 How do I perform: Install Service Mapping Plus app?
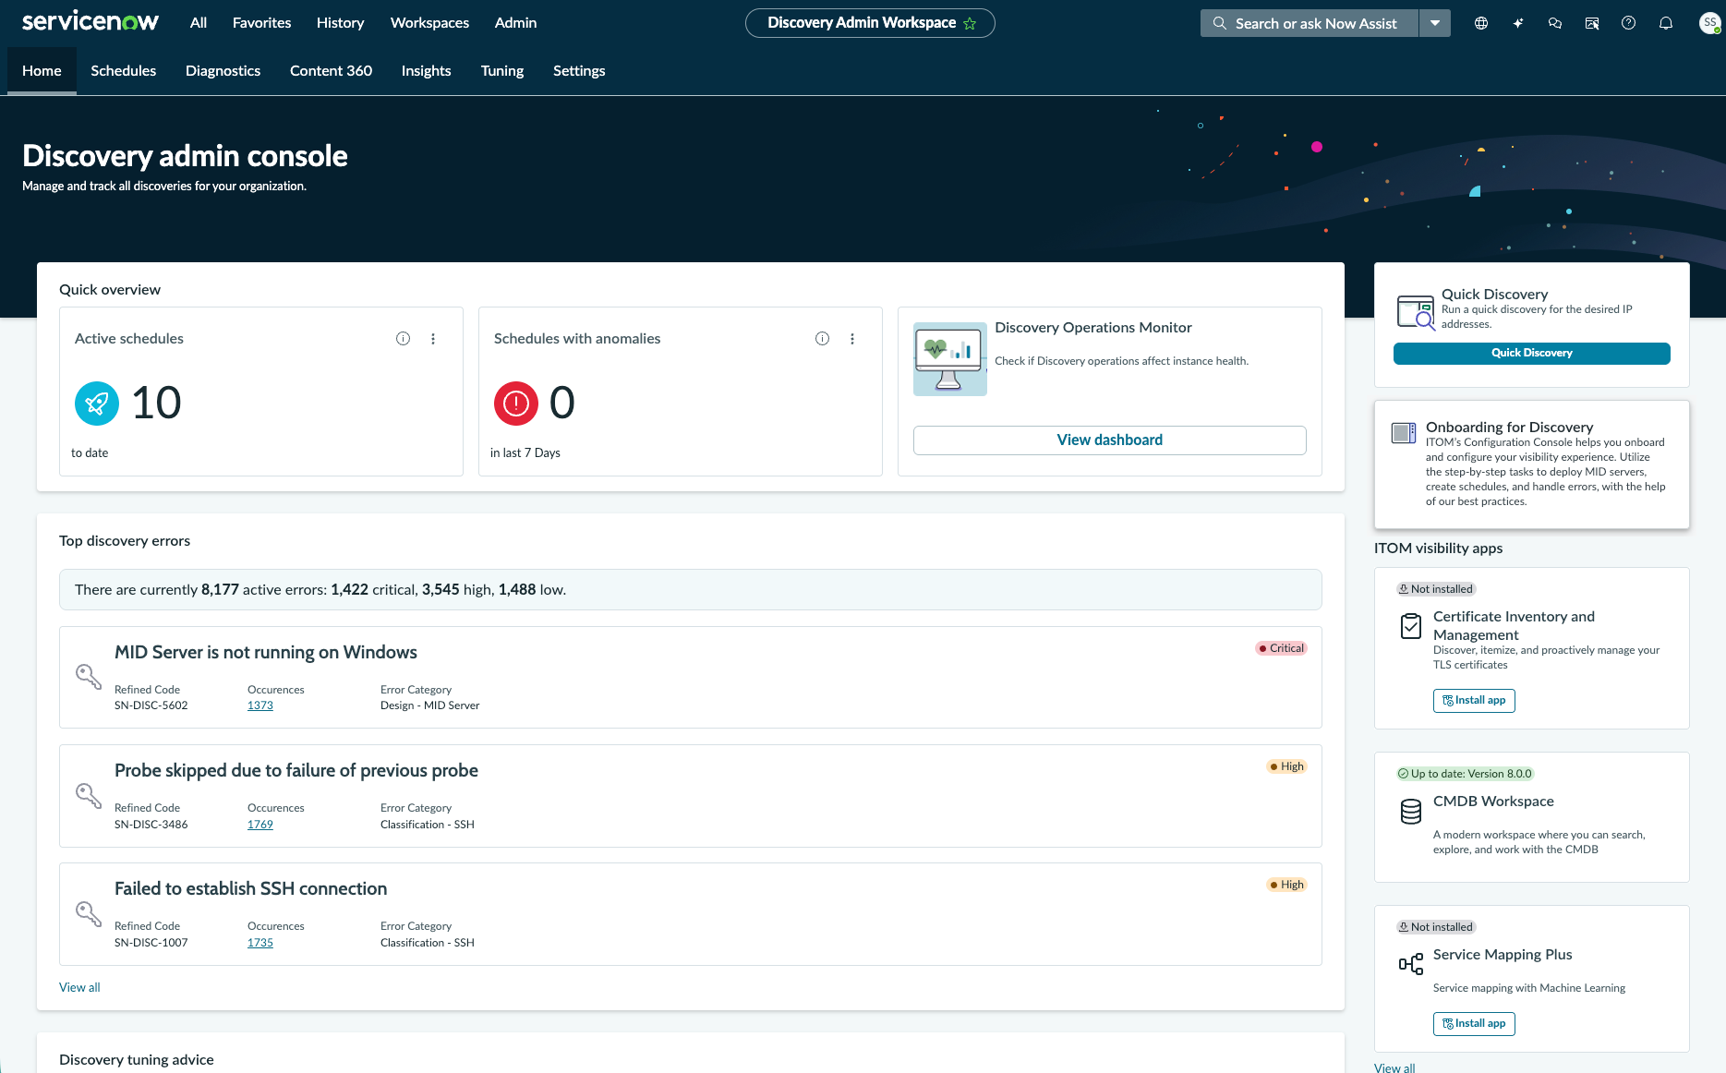[1474, 1024]
